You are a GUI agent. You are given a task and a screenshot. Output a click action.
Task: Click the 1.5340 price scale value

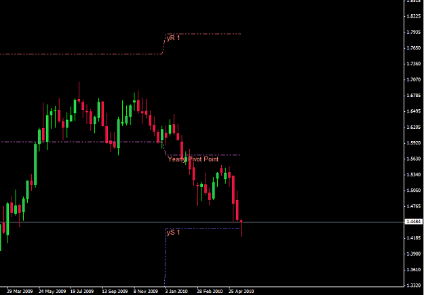[x=414, y=174]
